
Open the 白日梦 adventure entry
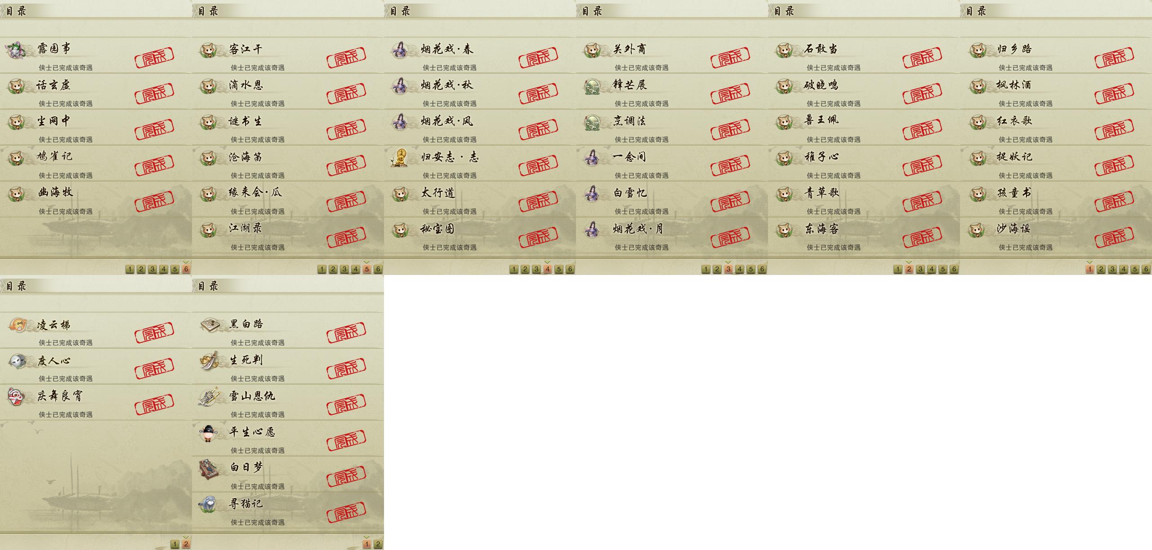click(288, 475)
